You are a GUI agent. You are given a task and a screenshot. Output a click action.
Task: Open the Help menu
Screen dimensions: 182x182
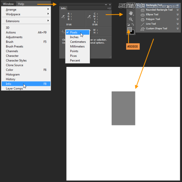pyautogui.click(x=21, y=4)
